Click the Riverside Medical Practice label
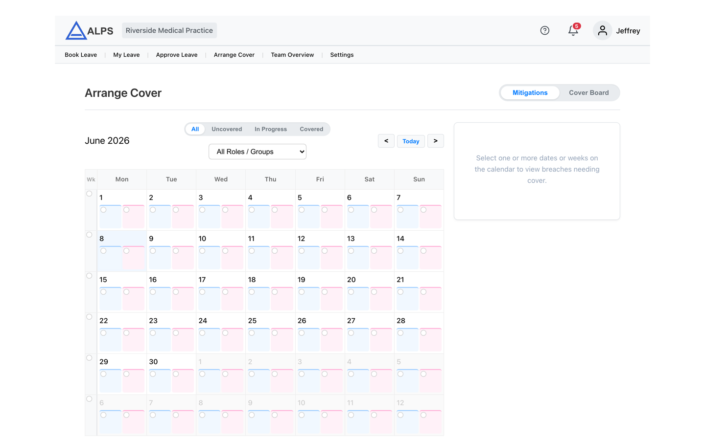The image size is (705, 440). pos(169,30)
